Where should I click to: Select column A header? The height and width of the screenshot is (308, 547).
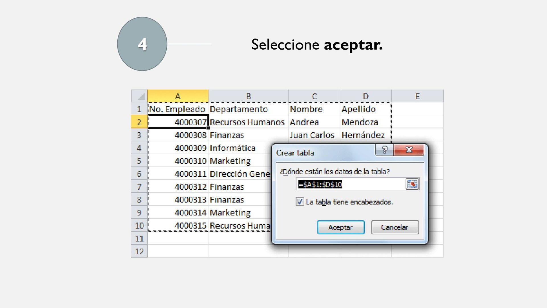point(177,96)
